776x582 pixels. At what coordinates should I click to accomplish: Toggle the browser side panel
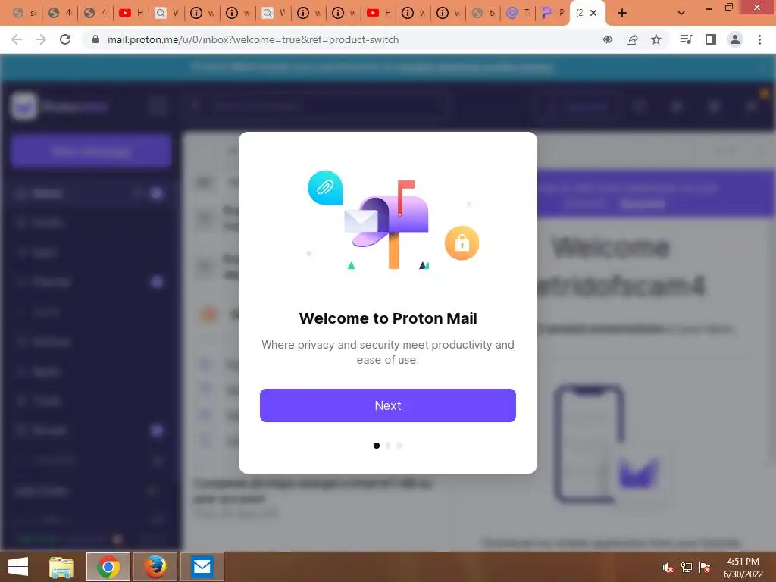pos(711,39)
